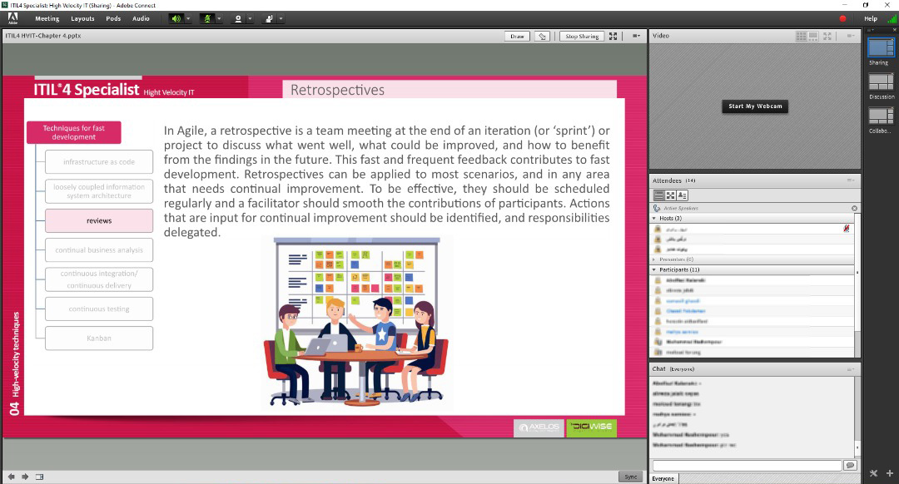This screenshot has height=484, width=899.
Task: Open the status options dropdown arrow
Action: tap(281, 19)
